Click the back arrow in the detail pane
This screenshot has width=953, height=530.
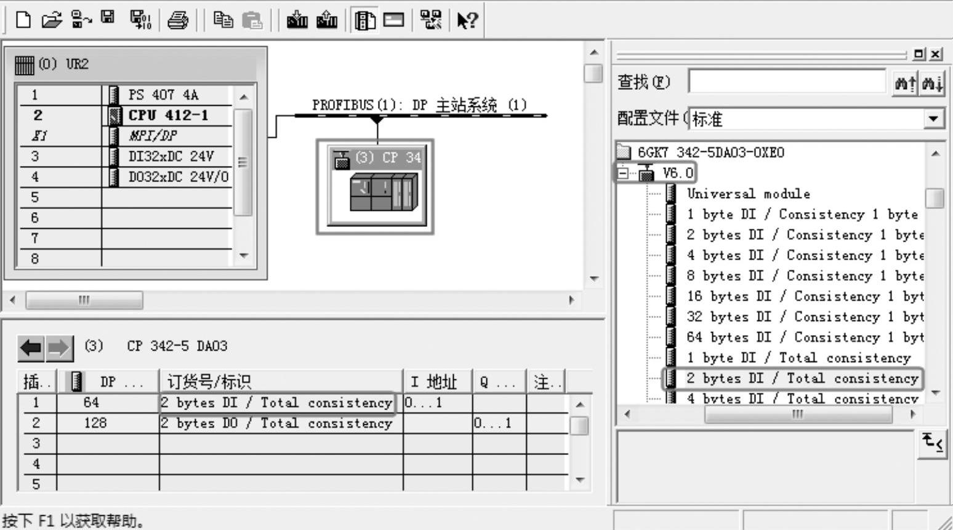pyautogui.click(x=31, y=348)
